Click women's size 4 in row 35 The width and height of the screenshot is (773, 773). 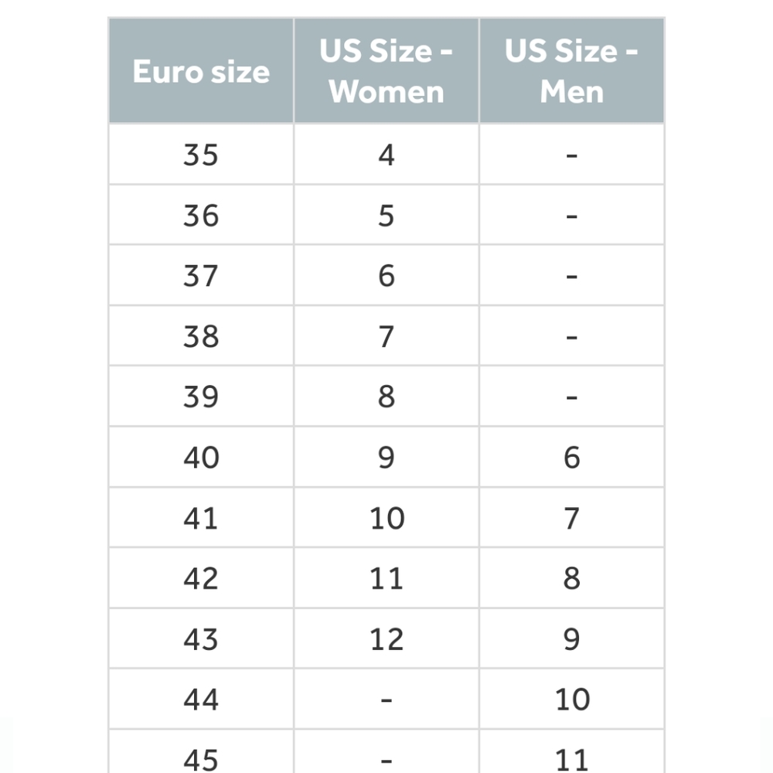pyautogui.click(x=386, y=155)
